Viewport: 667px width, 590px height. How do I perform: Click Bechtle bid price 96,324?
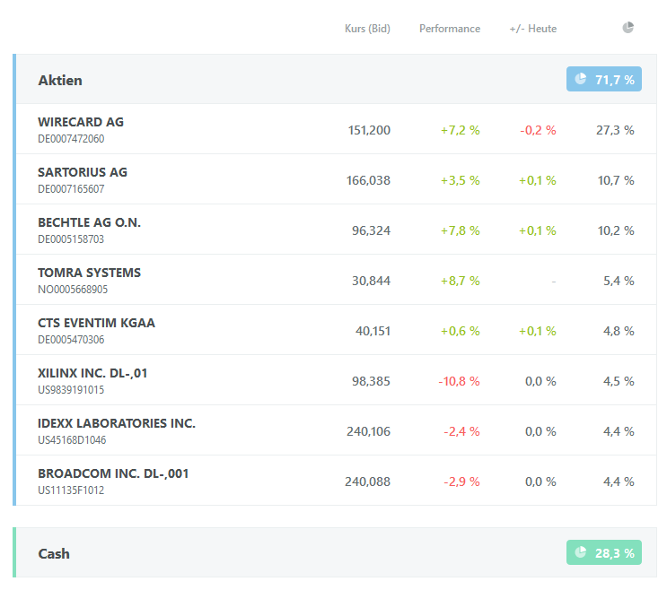[371, 230]
